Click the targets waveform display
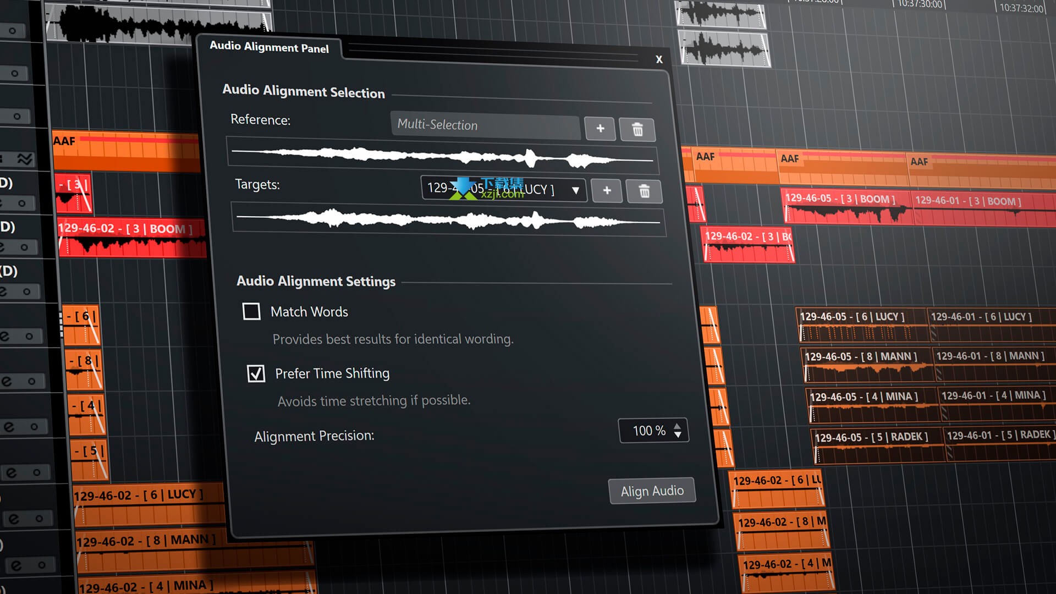This screenshot has height=594, width=1056. point(449,220)
